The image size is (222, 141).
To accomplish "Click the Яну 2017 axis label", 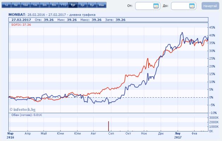I will tap(178, 135).
